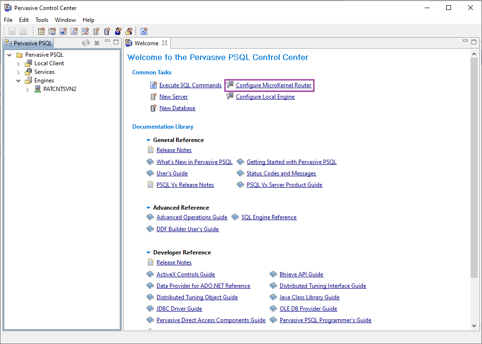Click the icon beside Configure Local Engine
This screenshot has width=482, height=344.
tap(230, 96)
